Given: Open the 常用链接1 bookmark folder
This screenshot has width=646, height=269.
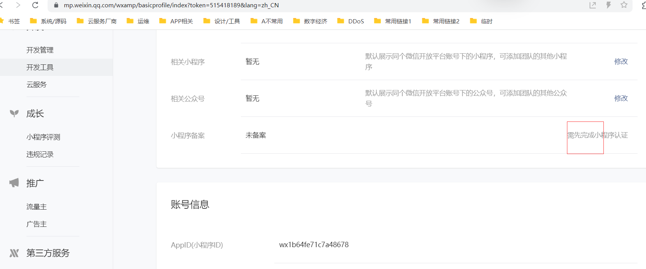Looking at the screenshot, I should coord(393,21).
